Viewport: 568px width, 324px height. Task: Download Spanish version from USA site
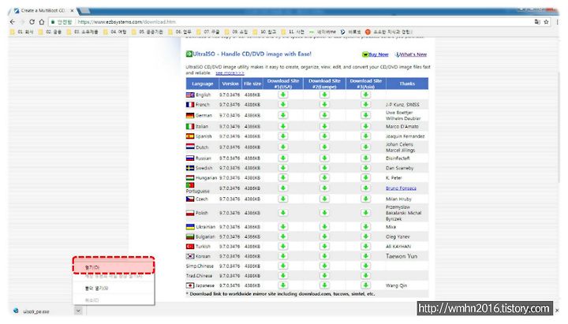(x=283, y=136)
